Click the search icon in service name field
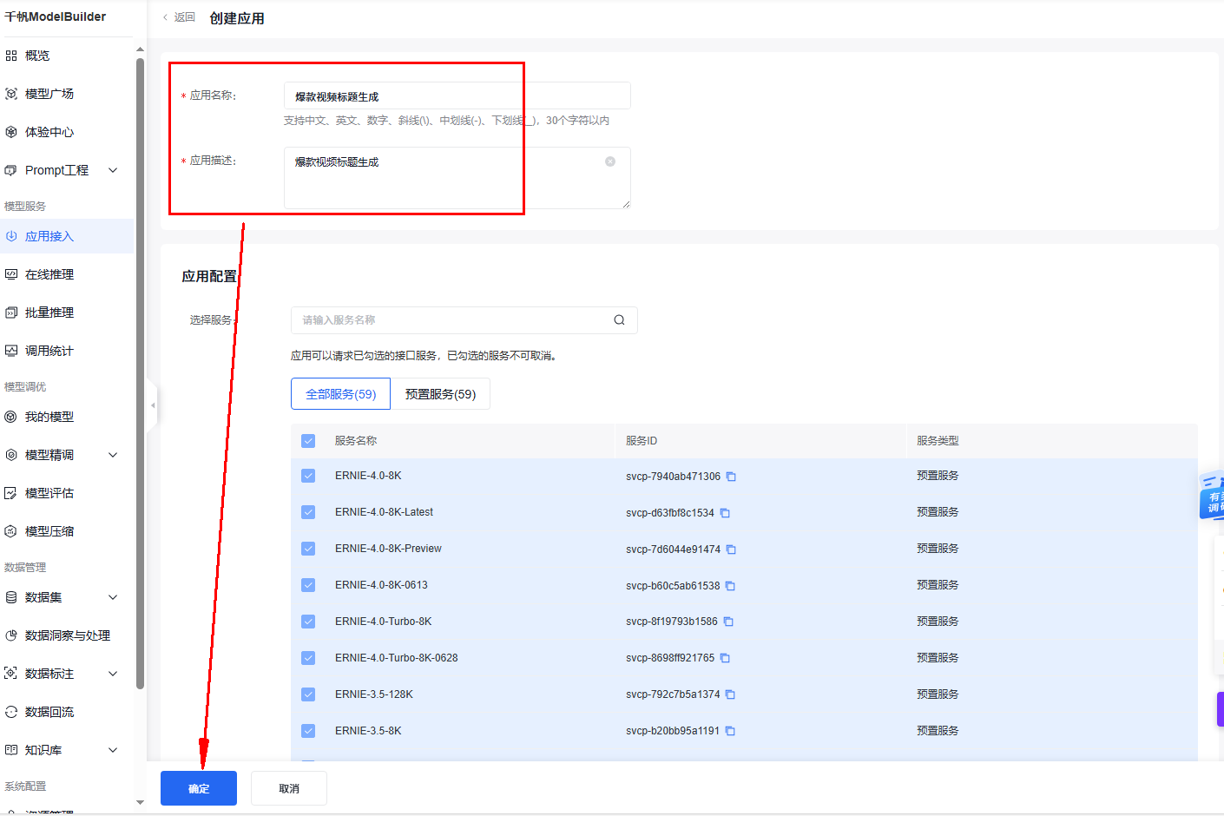The width and height of the screenshot is (1224, 816). coord(619,320)
